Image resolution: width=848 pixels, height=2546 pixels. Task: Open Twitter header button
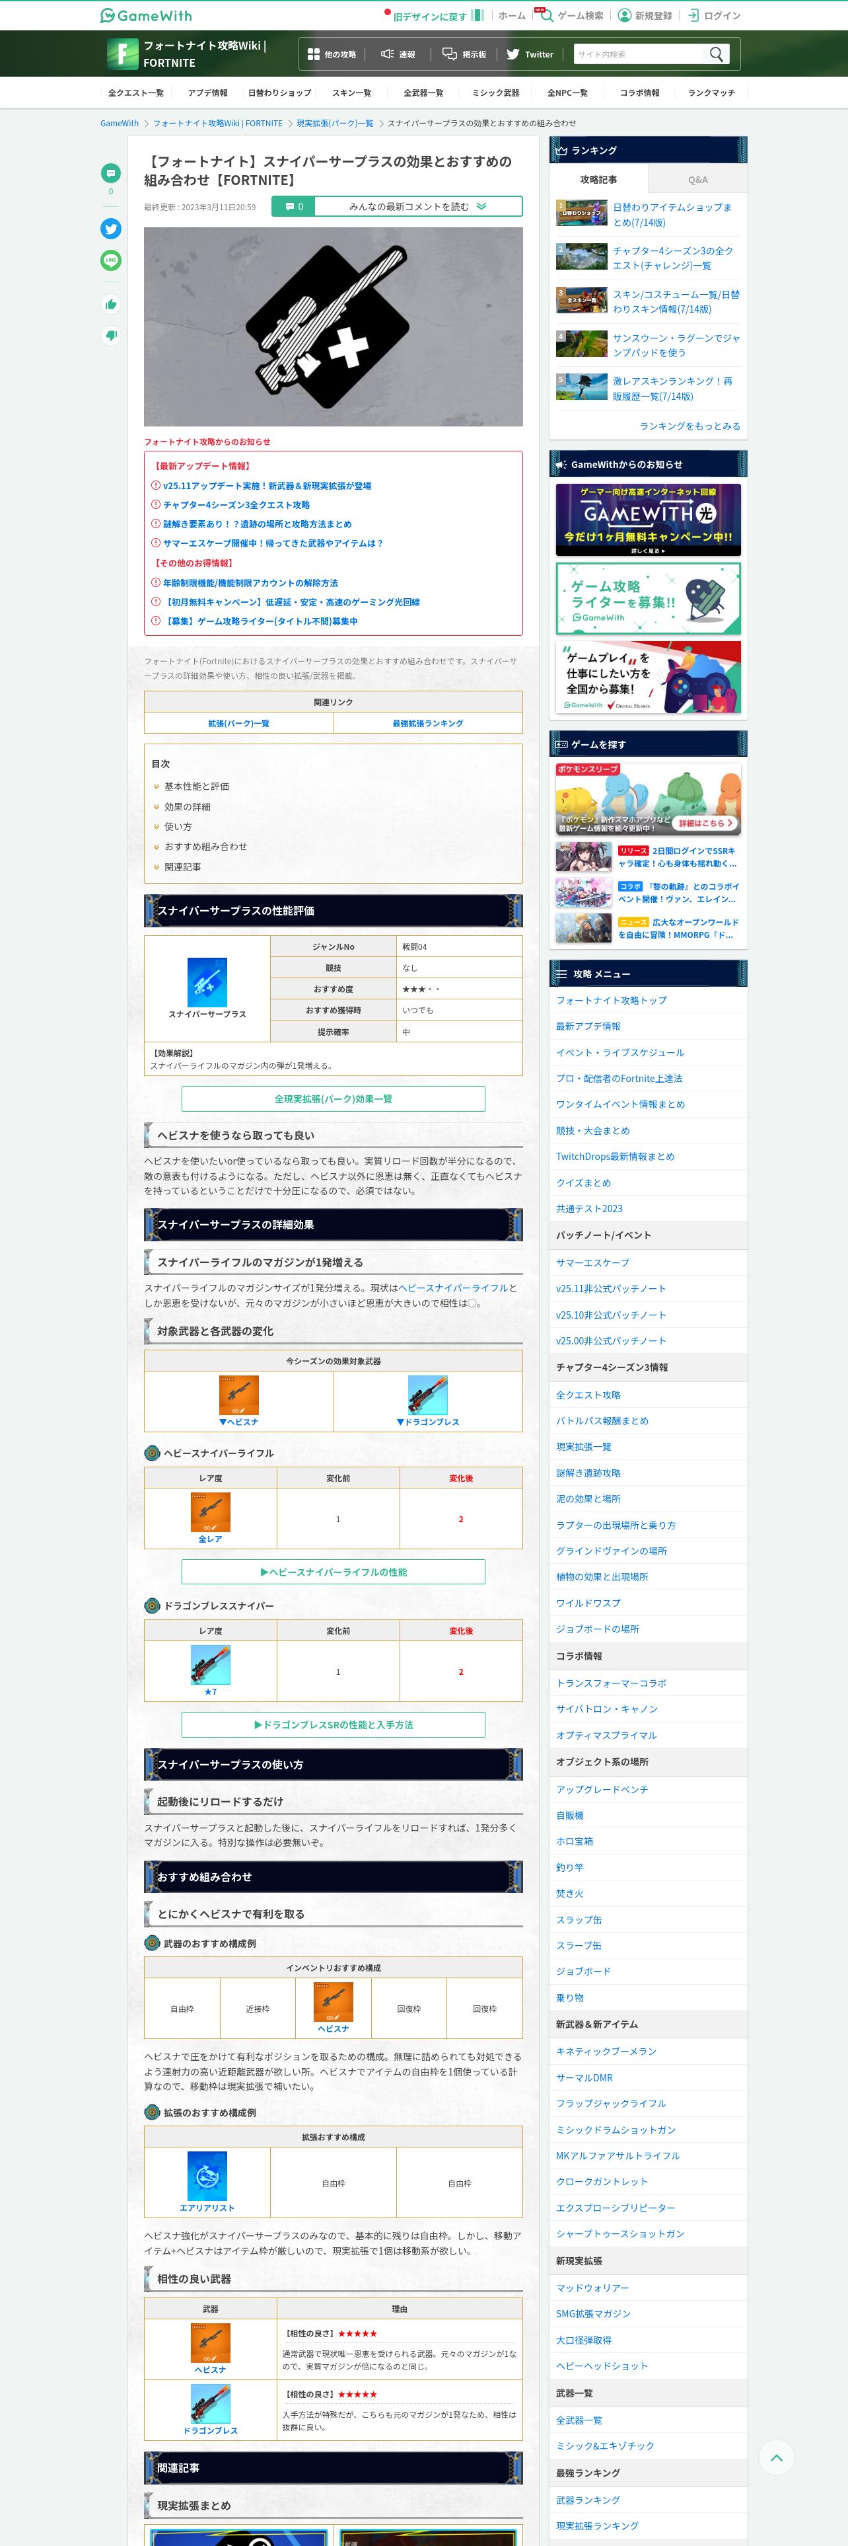[x=530, y=54]
